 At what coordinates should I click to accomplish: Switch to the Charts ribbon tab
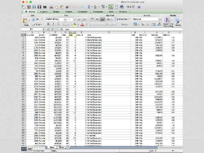(69, 12)
